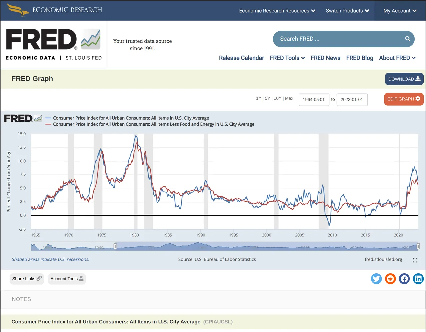Select the 10Y date range
426x332 pixels.
pyautogui.click(x=277, y=98)
